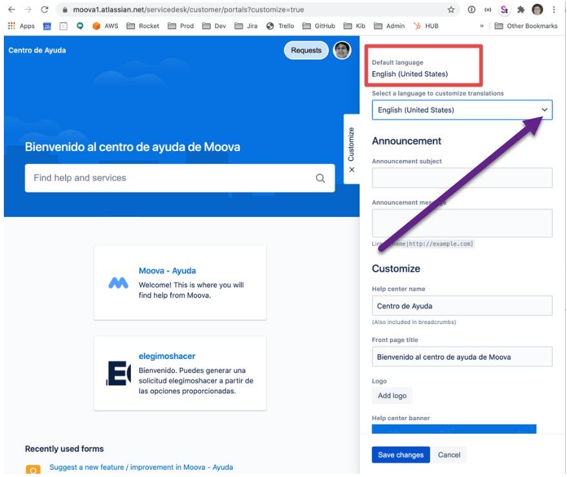Open the green chat bubble bookmark
Viewport: 567px width, 477px height.
80,26
